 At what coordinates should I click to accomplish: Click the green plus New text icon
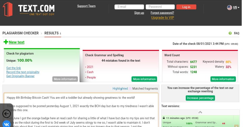point(6,42)
